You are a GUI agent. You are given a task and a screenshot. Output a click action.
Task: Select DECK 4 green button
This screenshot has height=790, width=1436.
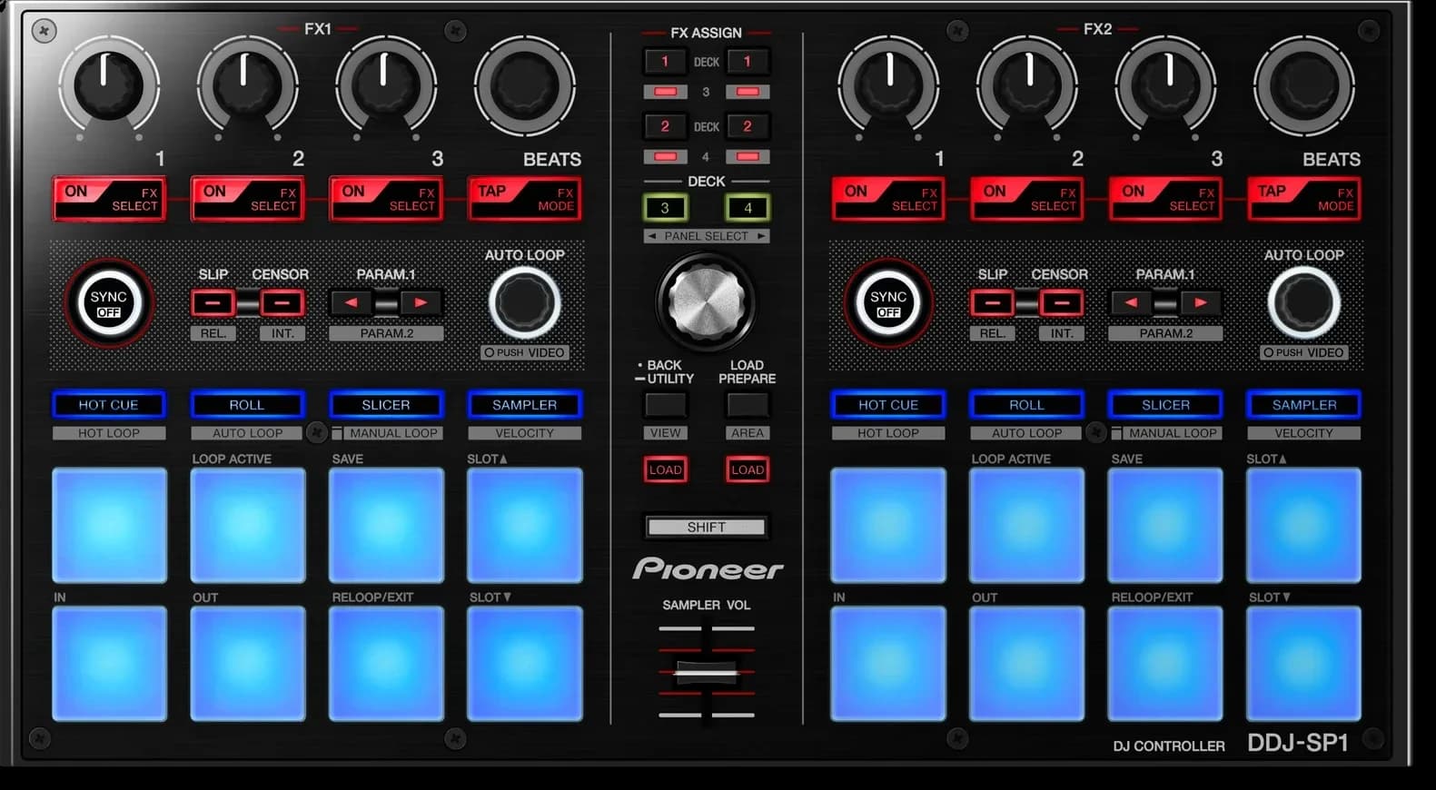coord(748,208)
